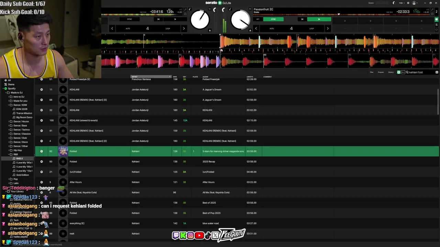Open the Gold Edition playlist
Screen dimensions: 440x247
pyautogui.click(x=22, y=175)
